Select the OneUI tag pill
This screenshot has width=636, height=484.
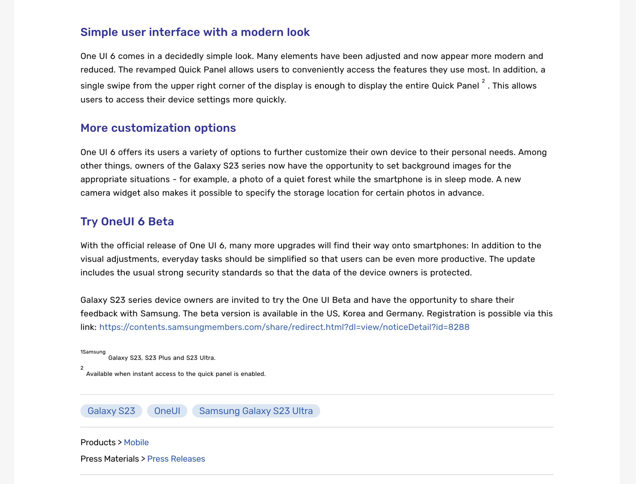click(167, 411)
